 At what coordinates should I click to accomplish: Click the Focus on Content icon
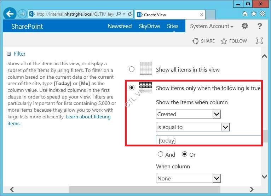click(x=259, y=41)
